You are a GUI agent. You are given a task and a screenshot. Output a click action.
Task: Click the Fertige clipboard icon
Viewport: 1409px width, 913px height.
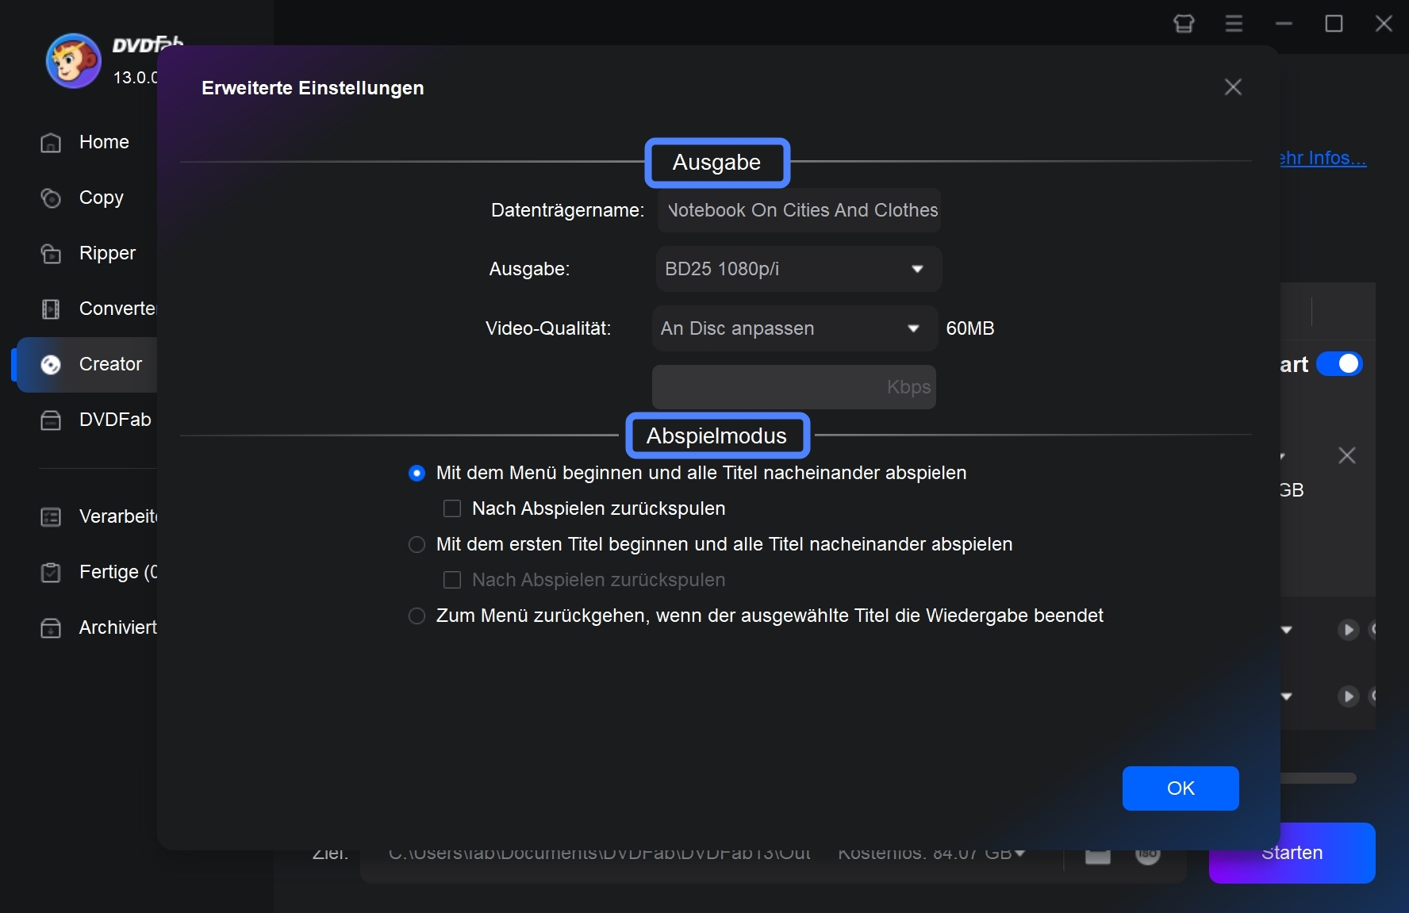51,573
